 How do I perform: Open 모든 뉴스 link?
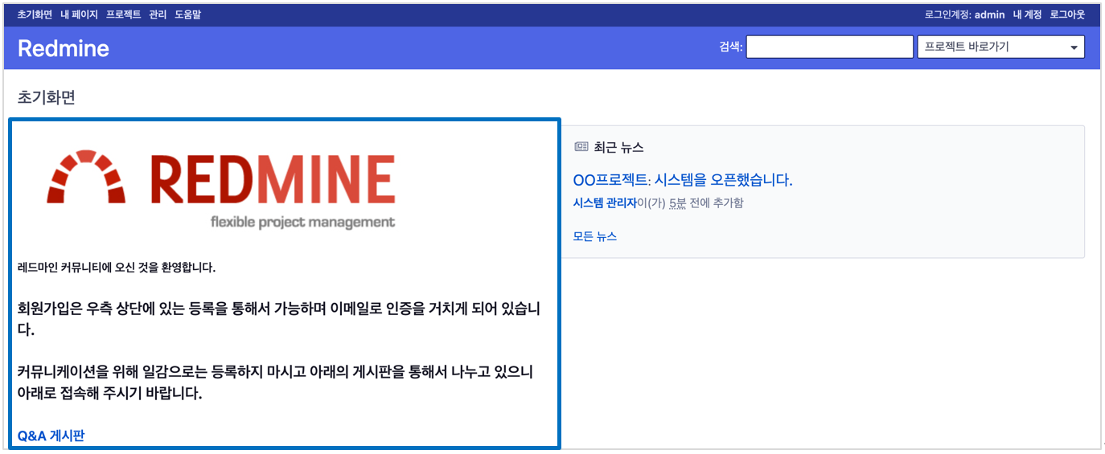[x=595, y=236]
